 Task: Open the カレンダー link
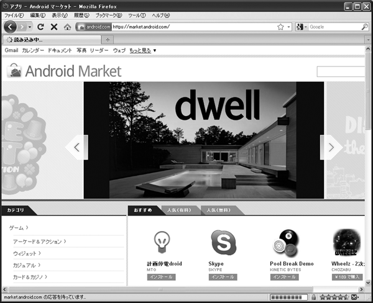tap(33, 50)
